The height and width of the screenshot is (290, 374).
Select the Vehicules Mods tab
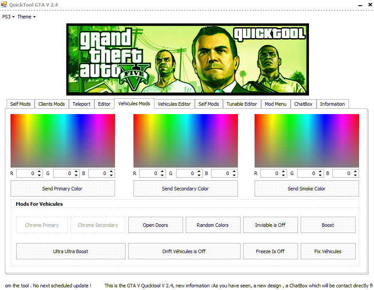[x=134, y=104]
